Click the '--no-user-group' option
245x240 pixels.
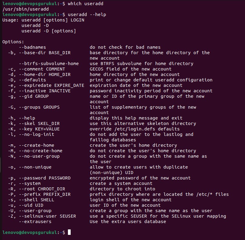[x=39, y=156]
